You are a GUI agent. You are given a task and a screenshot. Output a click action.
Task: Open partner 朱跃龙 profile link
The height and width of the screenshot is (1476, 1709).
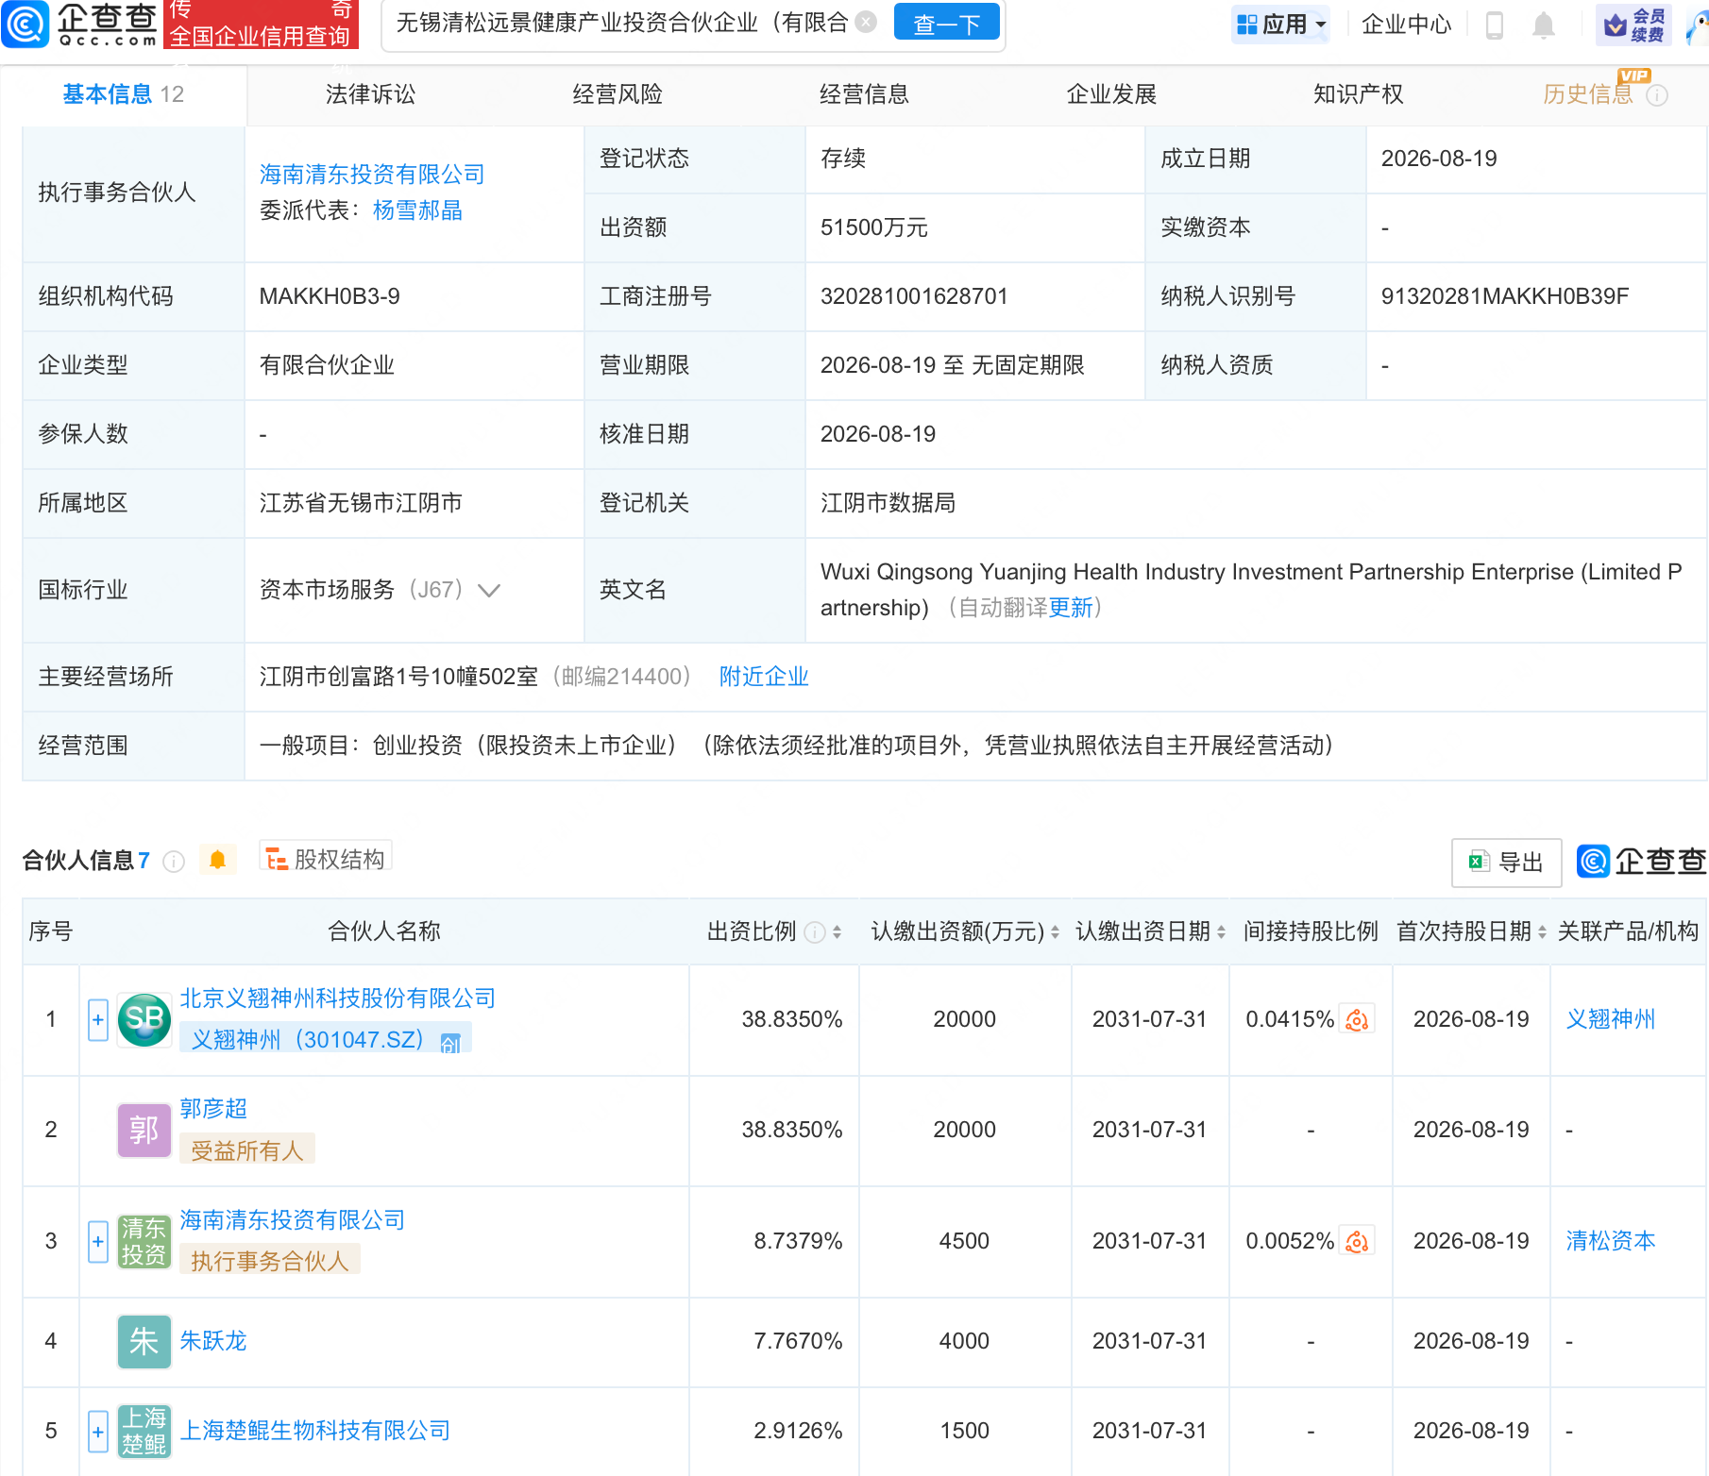pos(213,1341)
